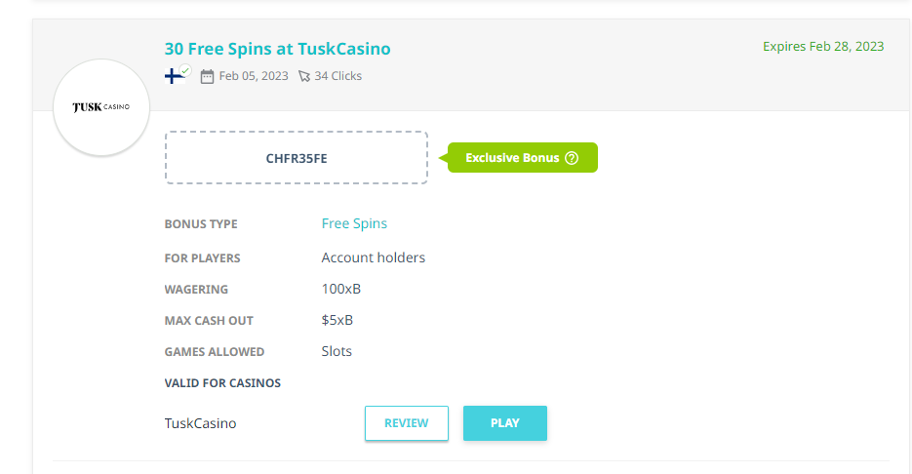Click the cursor icon before 34 Clicks

point(304,76)
